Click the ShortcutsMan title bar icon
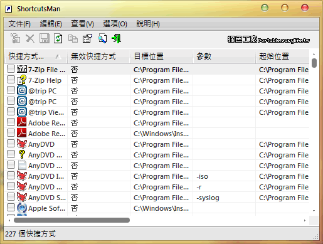The width and height of the screenshot is (323, 244). point(8,9)
